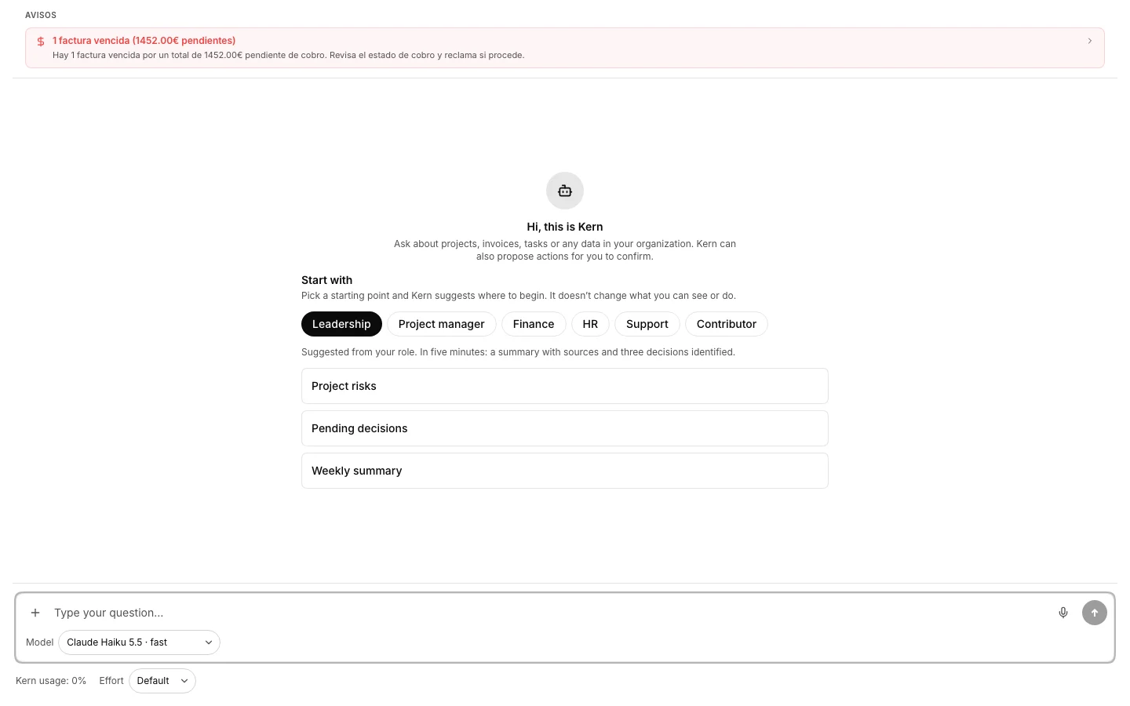Click the plus attachment icon

[x=35, y=613]
